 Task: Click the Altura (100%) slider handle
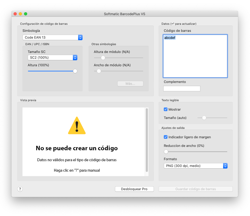click(75, 71)
